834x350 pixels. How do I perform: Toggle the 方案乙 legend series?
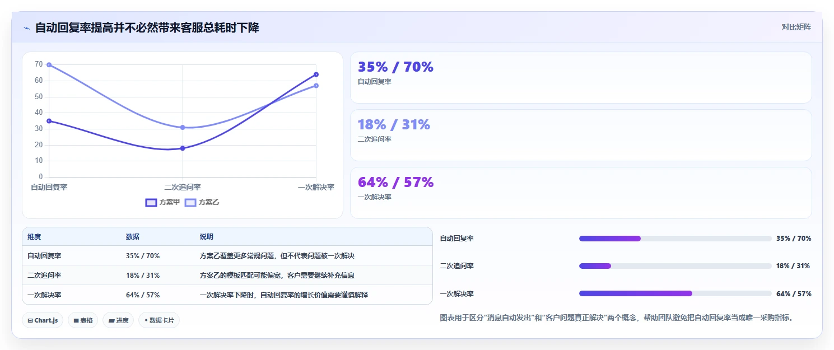(202, 202)
